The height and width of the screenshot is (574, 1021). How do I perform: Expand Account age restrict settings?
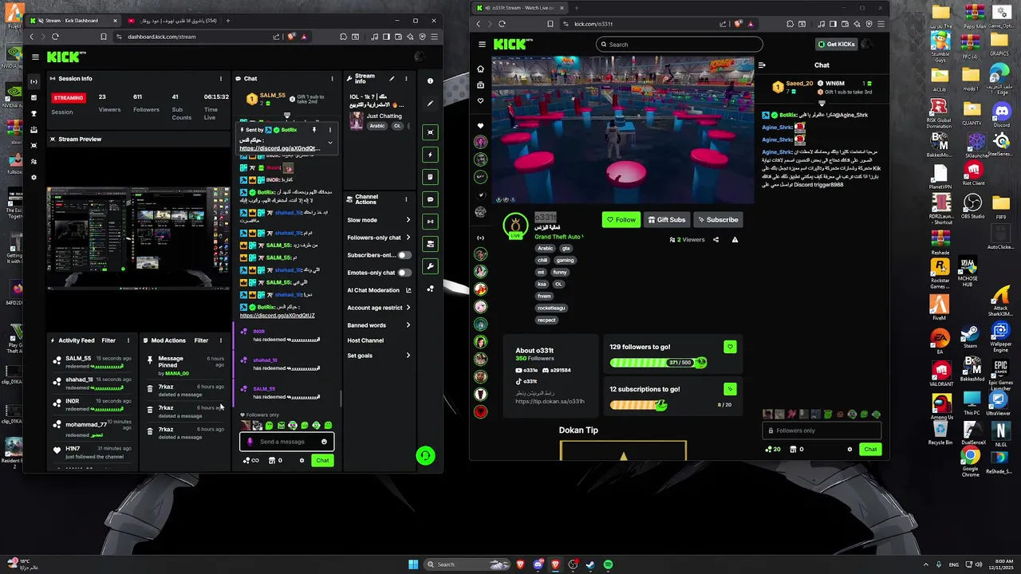408,308
